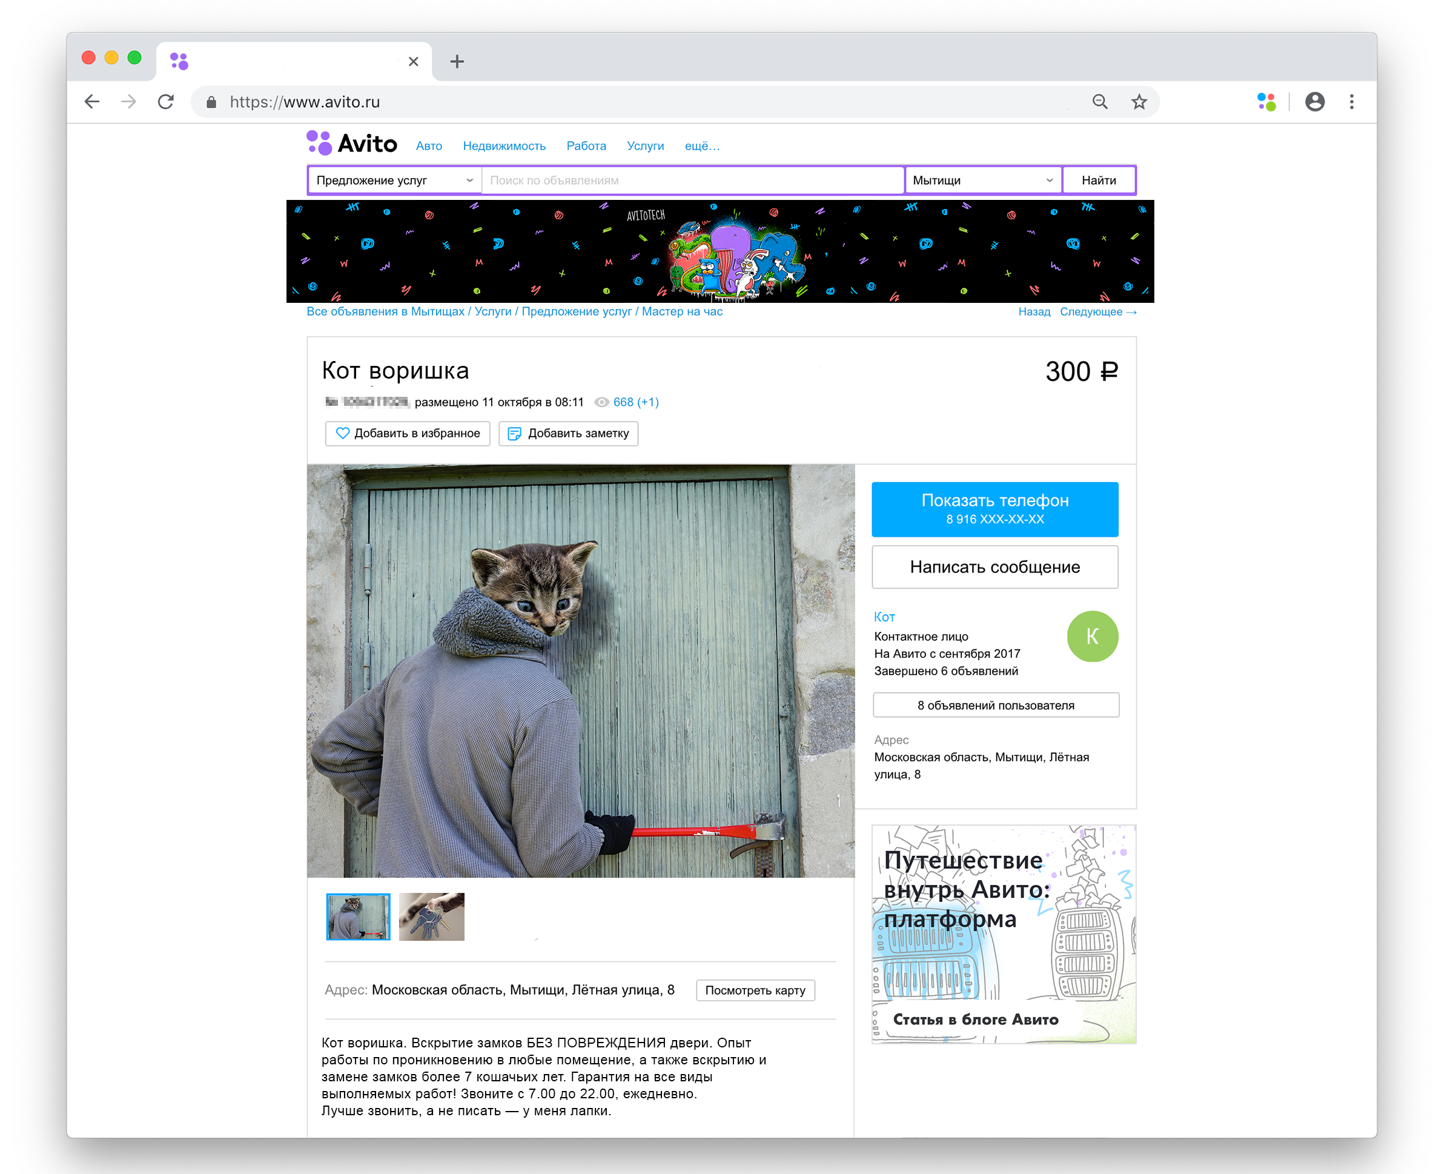Screen dimensions: 1439x1174
Task: Click the zoom magnifier icon in address bar
Action: pyautogui.click(x=1100, y=102)
